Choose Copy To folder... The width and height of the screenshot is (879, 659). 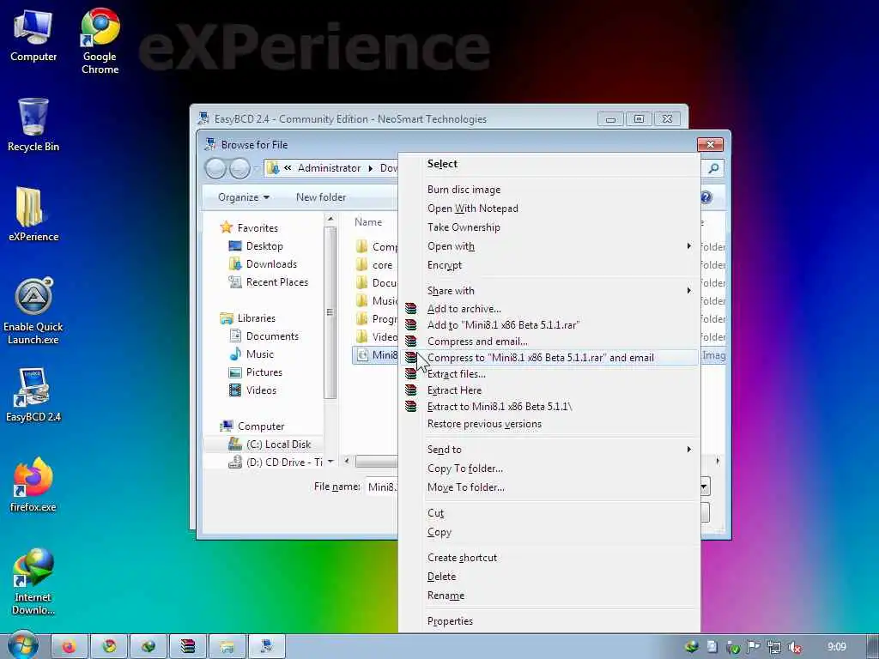549,469
